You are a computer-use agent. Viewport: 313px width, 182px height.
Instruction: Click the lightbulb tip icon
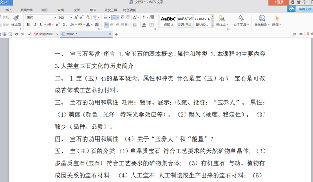pyautogui.click(x=308, y=34)
